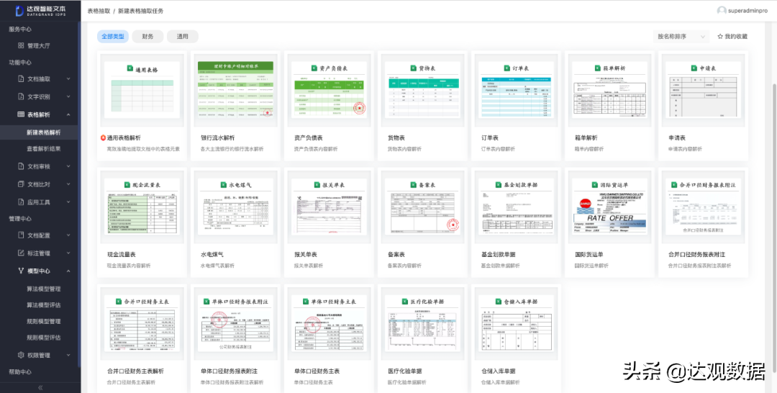Open the 合并口径财务报表附注 template thumbnail
This screenshot has height=393, width=777.
pyautogui.click(x=703, y=207)
